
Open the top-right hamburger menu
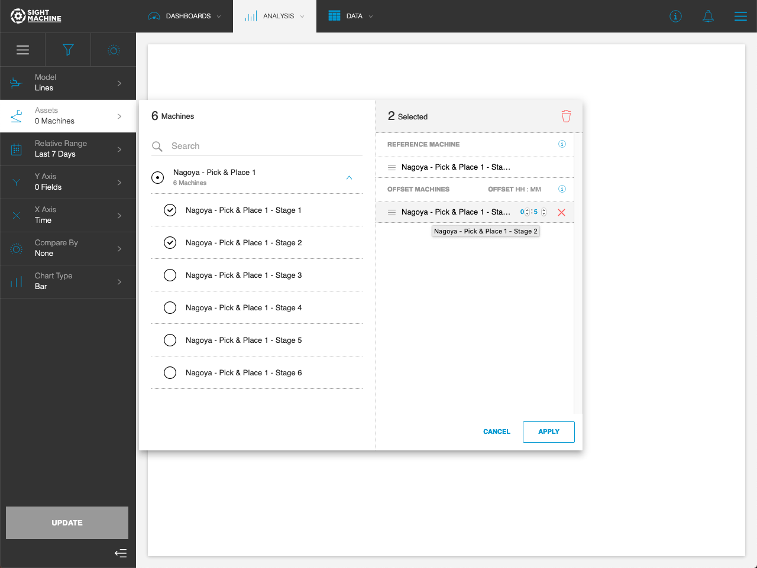coord(740,16)
